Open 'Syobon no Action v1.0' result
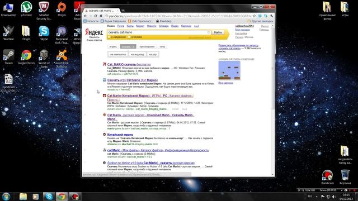This screenshot has width=358, height=201. pos(151,163)
